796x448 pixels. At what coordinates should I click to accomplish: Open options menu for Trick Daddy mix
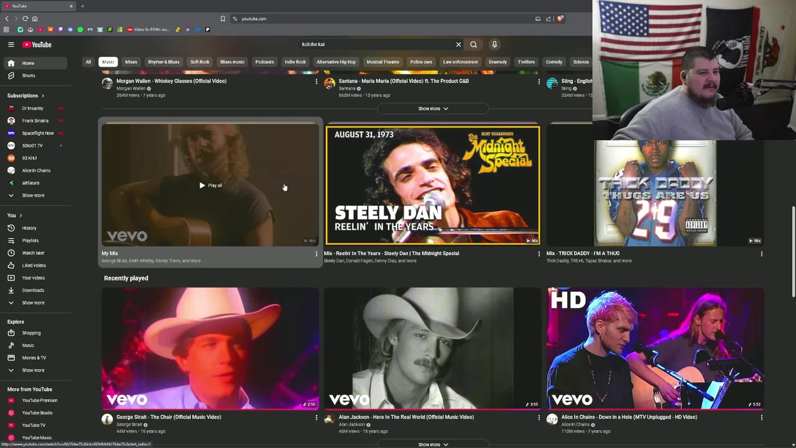tap(761, 254)
